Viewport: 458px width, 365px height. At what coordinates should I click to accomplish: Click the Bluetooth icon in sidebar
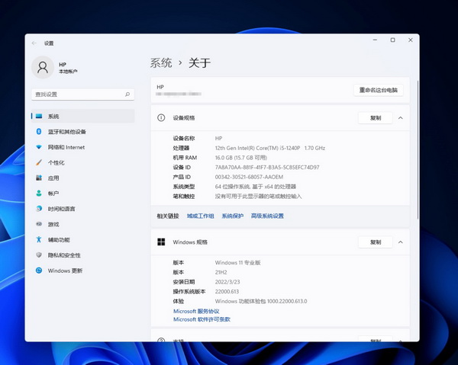pyautogui.click(x=39, y=132)
